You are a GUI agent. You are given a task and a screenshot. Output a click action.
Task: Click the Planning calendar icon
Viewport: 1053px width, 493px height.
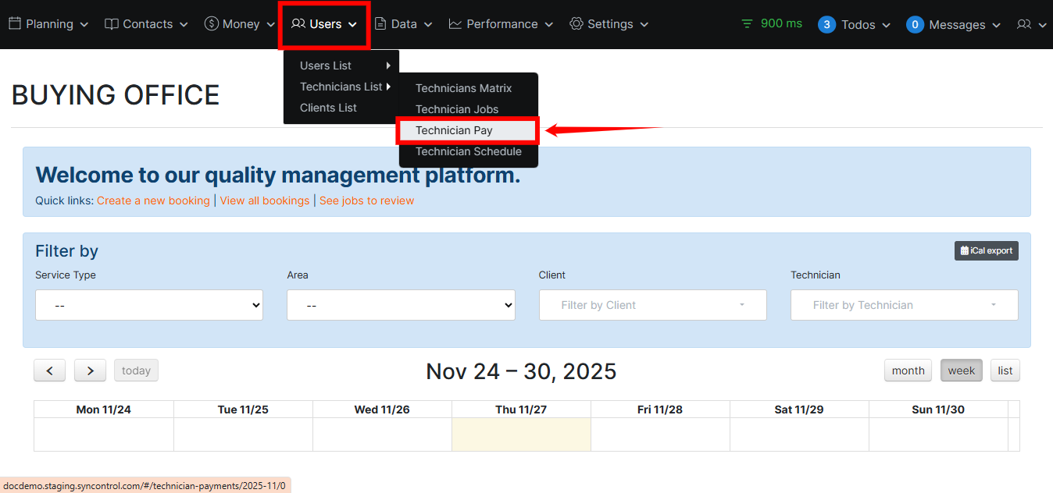15,24
